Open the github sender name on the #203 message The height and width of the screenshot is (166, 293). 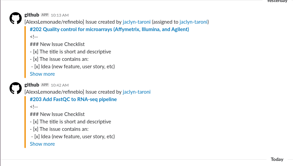pyautogui.click(x=32, y=85)
